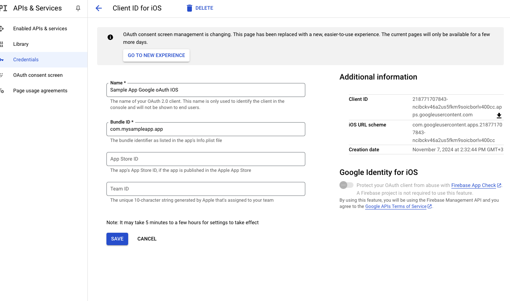Image resolution: width=510 pixels, height=301 pixels.
Task: Download the Client ID JSON icon
Action: coord(499,116)
